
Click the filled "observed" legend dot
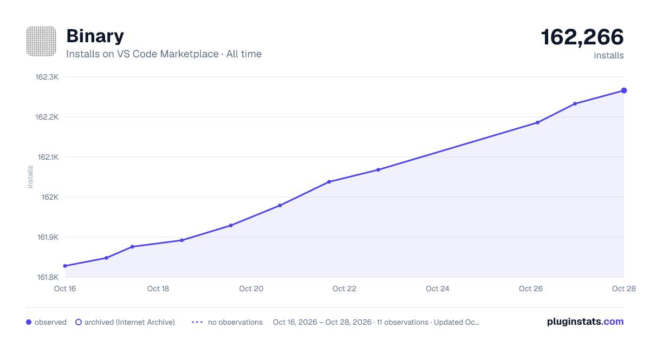coord(29,322)
